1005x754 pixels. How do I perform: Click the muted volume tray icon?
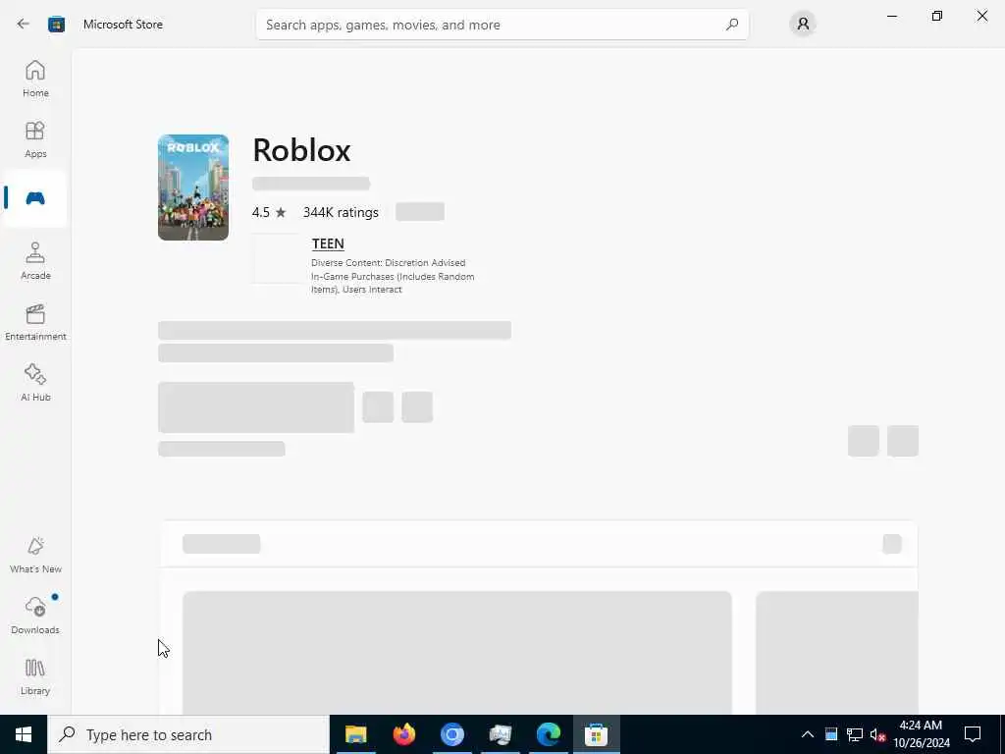tap(877, 734)
